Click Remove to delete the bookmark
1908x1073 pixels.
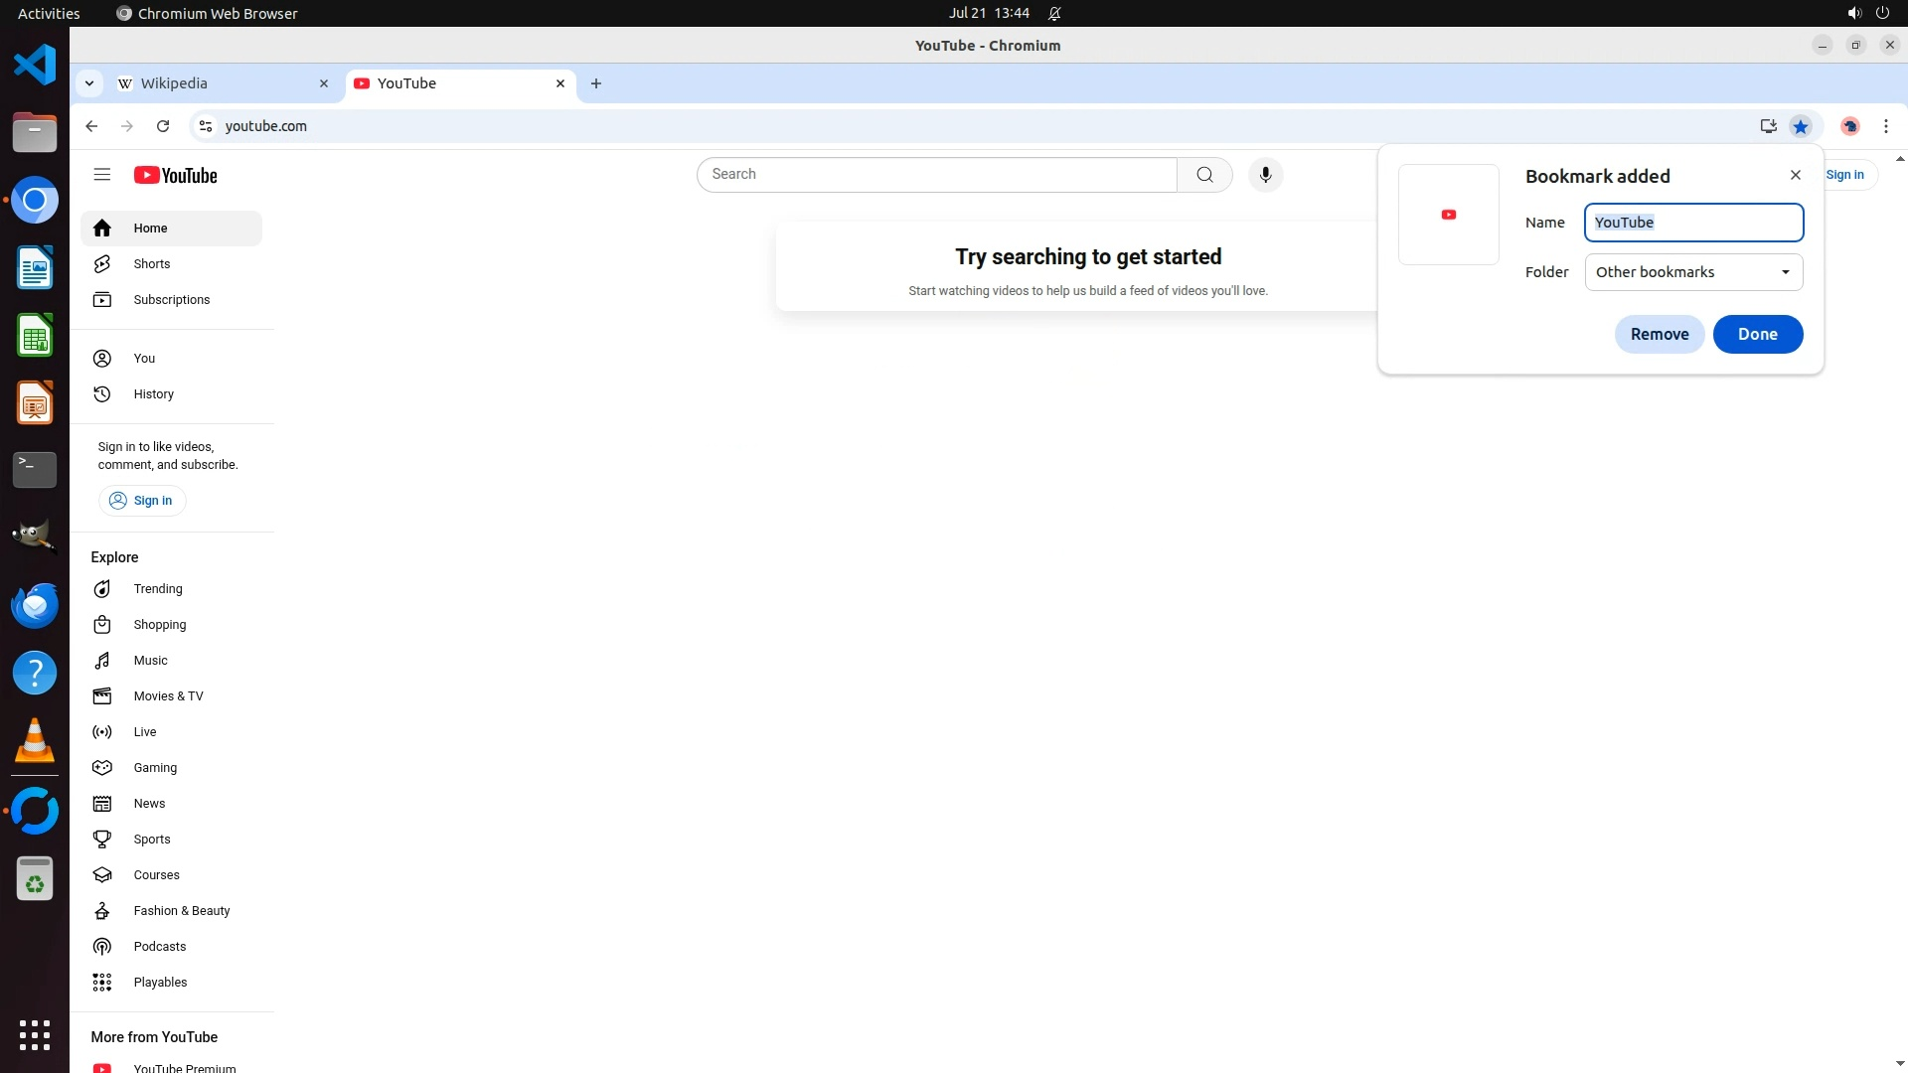click(1659, 334)
